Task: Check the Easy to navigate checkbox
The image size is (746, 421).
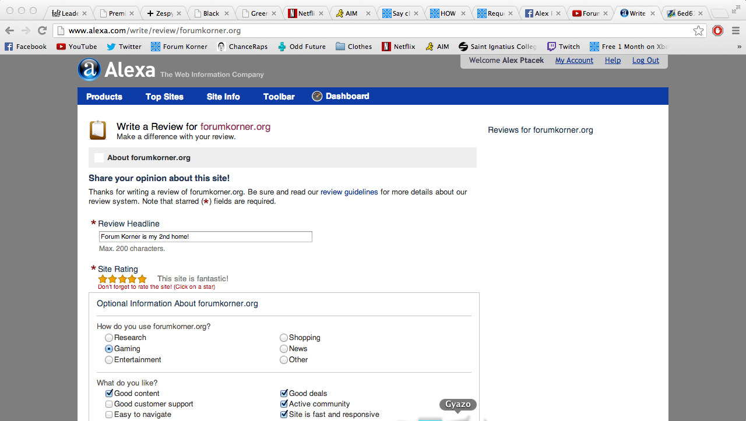Action: point(109,415)
